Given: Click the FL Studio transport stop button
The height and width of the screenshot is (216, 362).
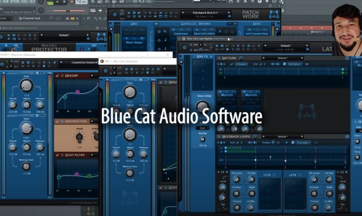Looking at the screenshot, I should pos(64,2).
